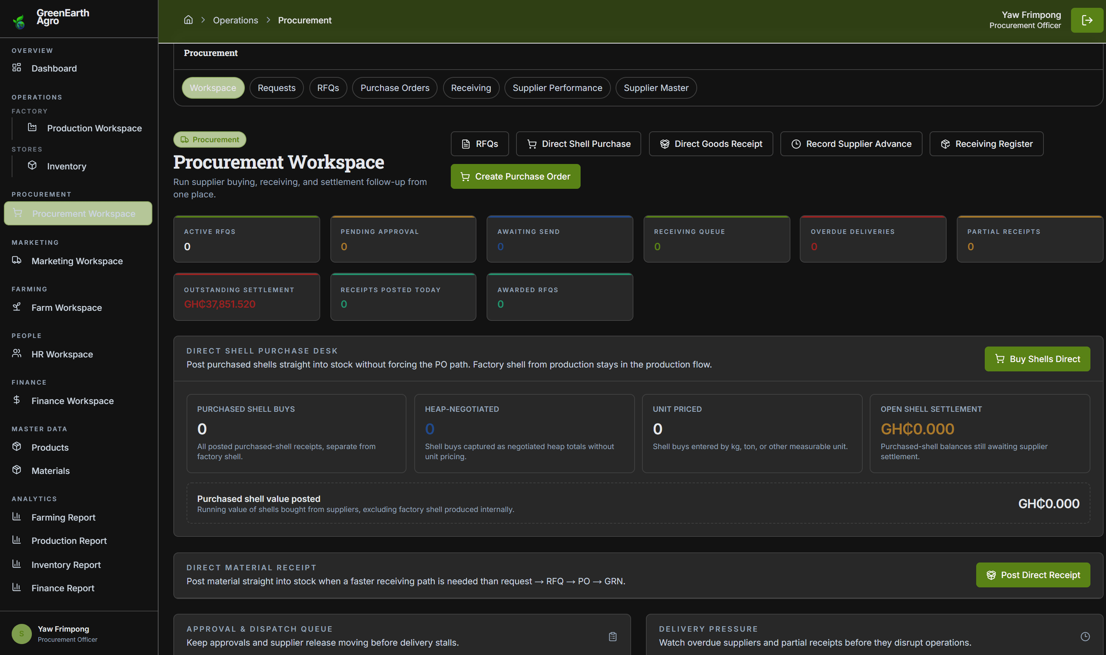
Task: Click the Awaiting Send stat card
Action: coord(560,239)
